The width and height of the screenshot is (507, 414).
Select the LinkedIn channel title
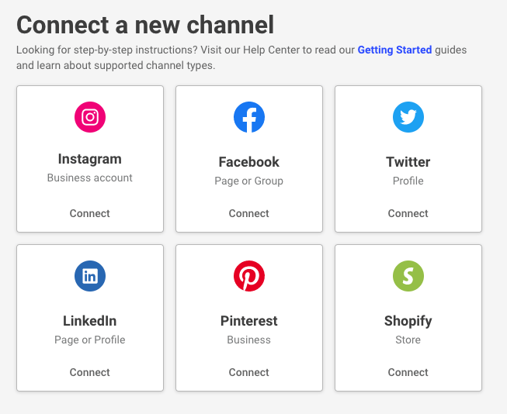(x=90, y=321)
